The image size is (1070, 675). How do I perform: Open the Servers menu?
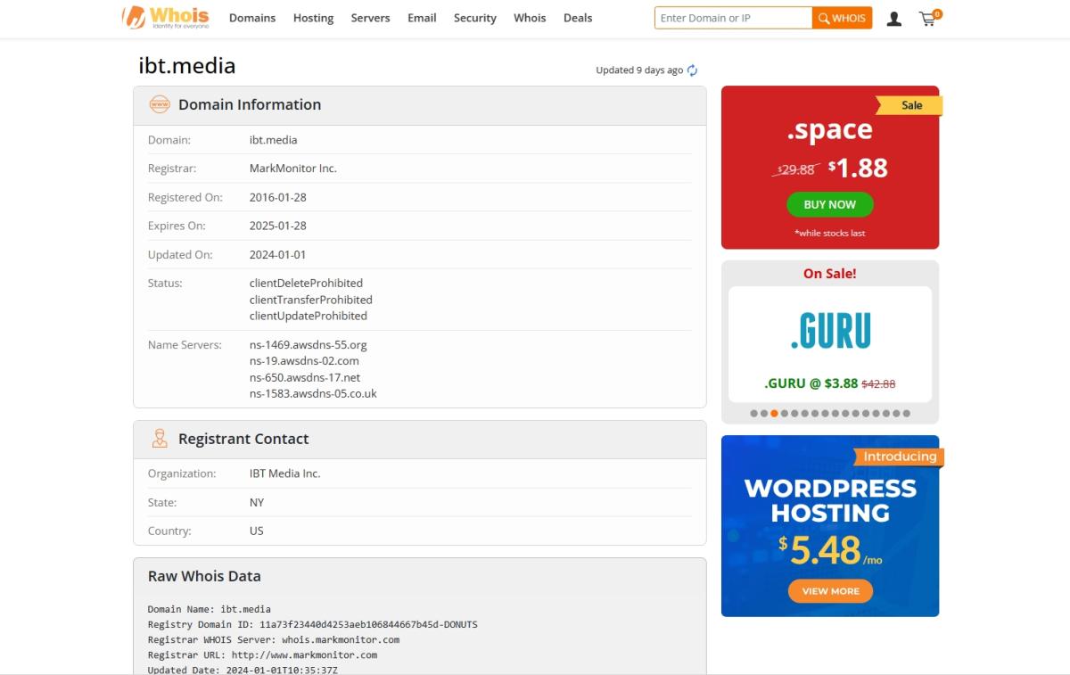pos(370,18)
